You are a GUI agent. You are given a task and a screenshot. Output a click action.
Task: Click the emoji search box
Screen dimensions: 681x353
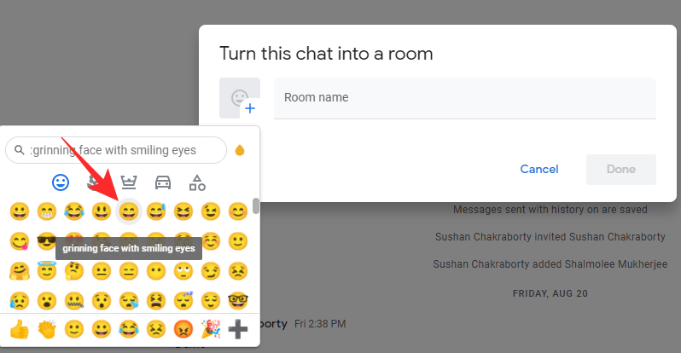click(x=119, y=151)
